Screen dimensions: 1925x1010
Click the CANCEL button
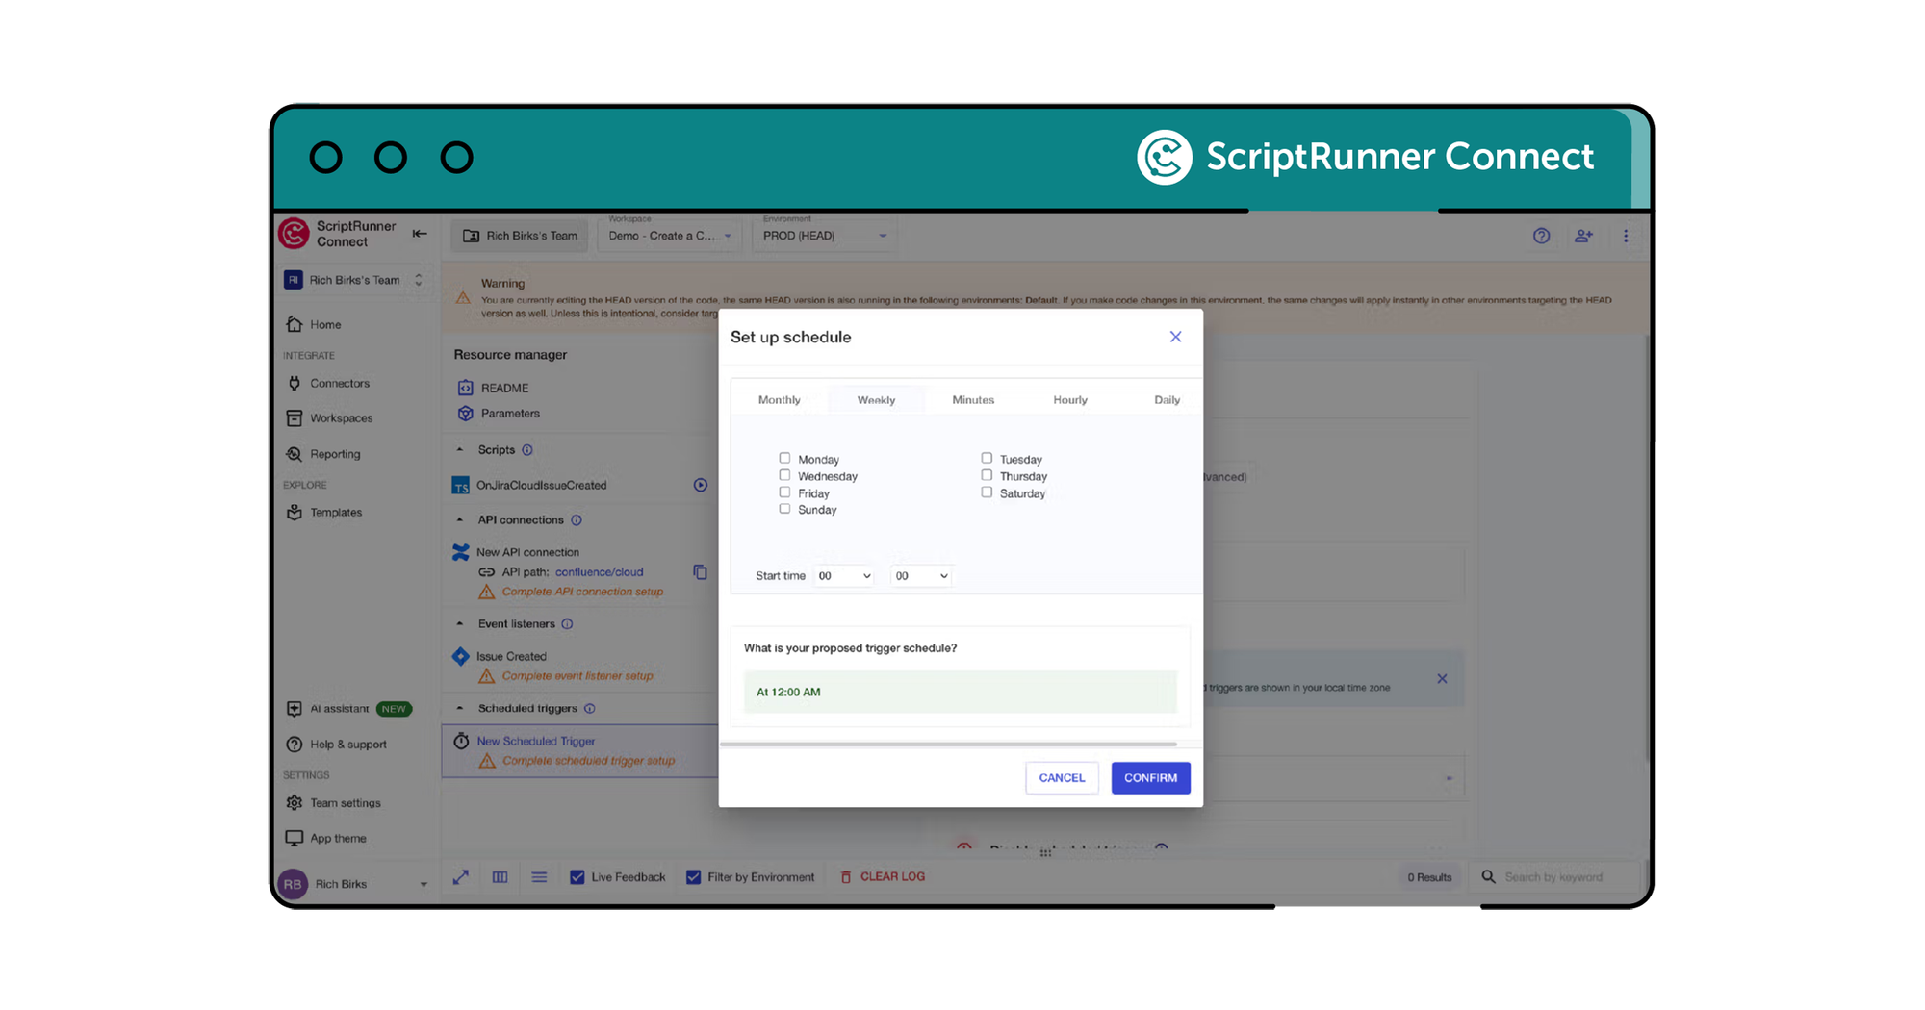tap(1062, 778)
